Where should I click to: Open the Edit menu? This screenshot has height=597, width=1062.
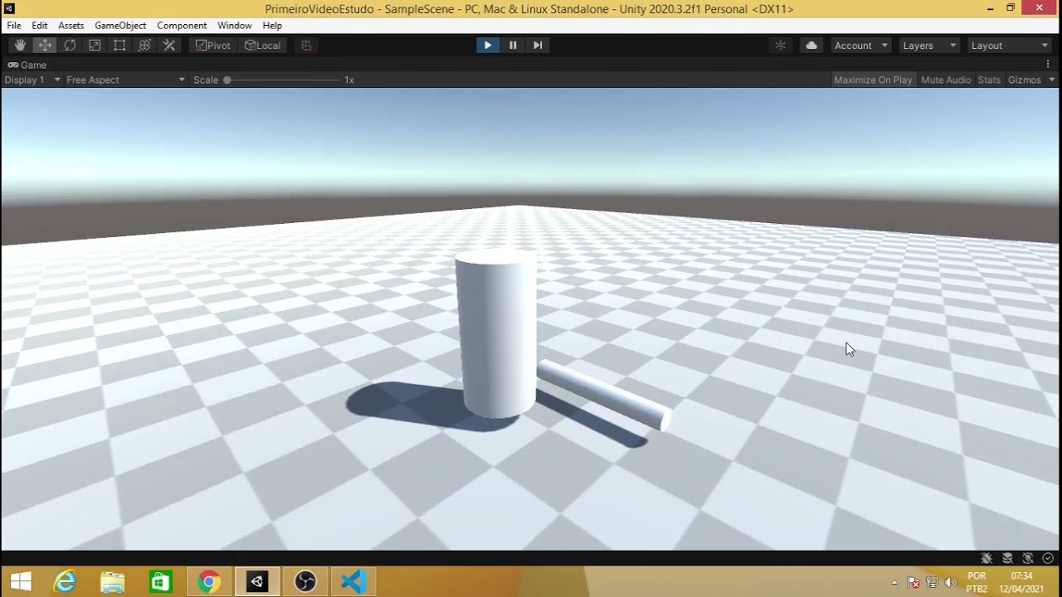[x=40, y=26]
